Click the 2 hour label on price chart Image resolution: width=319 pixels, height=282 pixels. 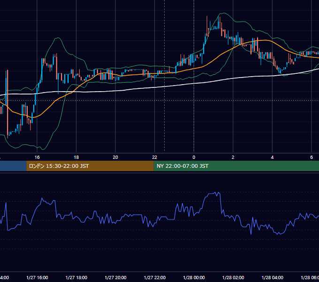tap(233, 157)
